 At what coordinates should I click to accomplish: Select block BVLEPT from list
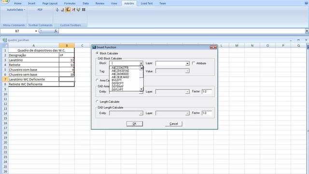coord(117,80)
